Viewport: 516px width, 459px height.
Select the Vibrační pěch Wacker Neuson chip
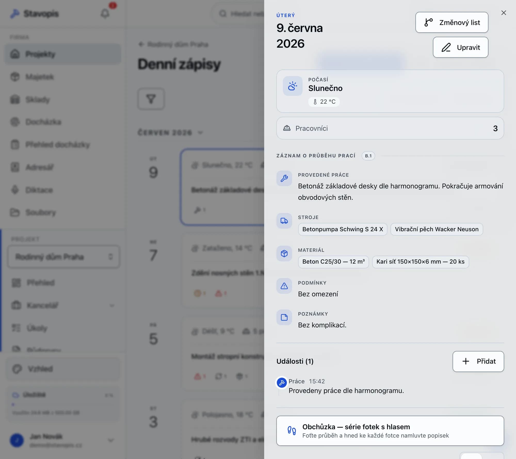click(x=437, y=229)
